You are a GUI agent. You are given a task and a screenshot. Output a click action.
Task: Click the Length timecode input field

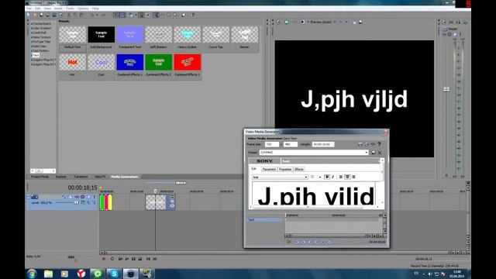(x=323, y=144)
